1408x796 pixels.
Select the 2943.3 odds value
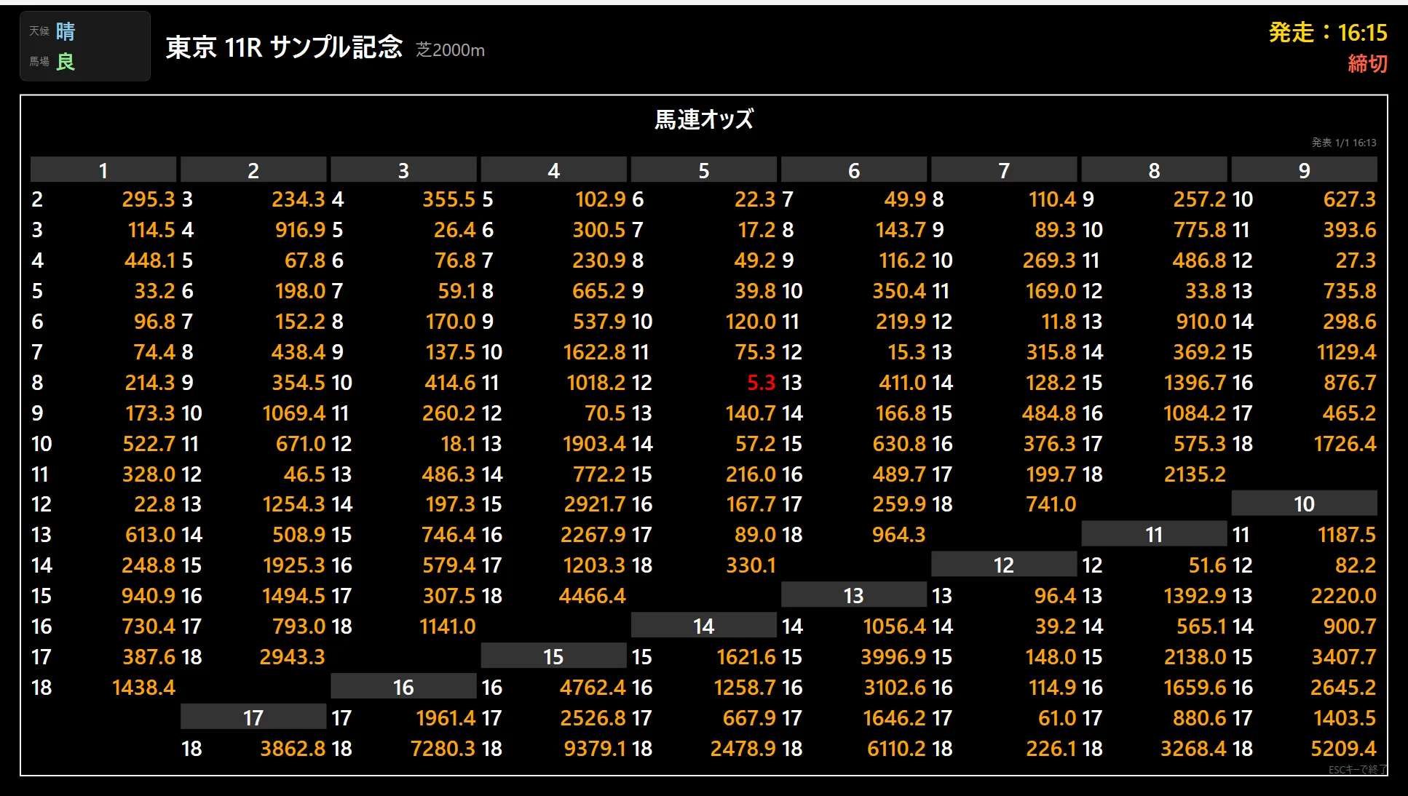click(x=293, y=656)
